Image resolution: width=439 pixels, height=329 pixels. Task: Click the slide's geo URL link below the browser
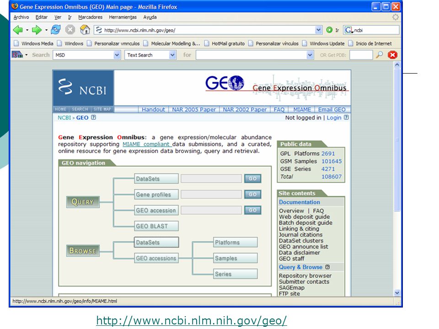coord(192,320)
